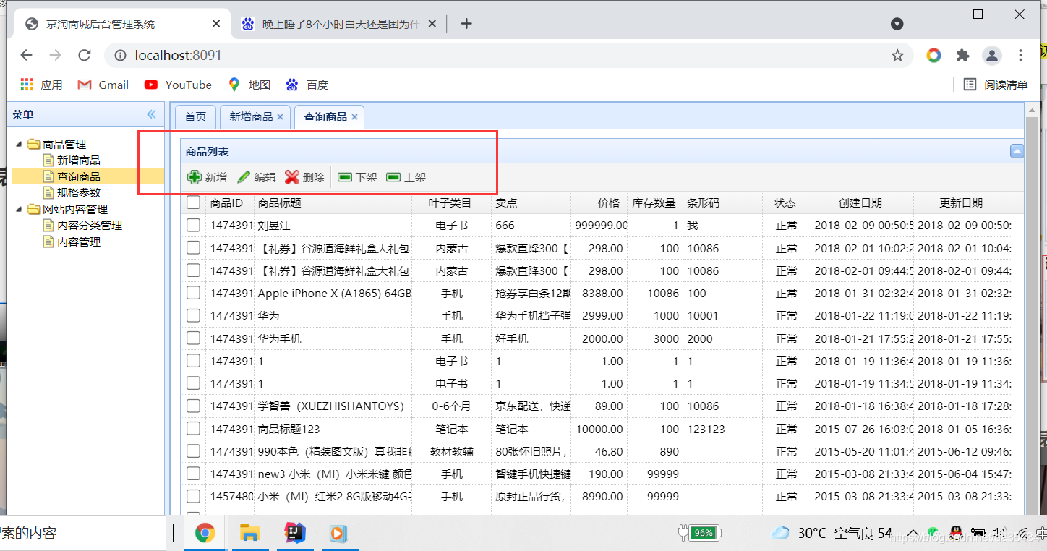Open the QQ penguin tray icon
Image resolution: width=1047 pixels, height=551 pixels.
pyautogui.click(x=956, y=534)
